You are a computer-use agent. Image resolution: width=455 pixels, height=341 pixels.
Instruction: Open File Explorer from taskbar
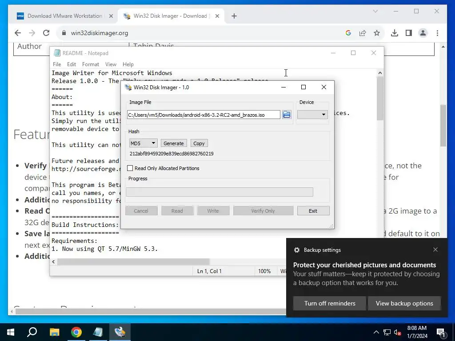pos(54,332)
